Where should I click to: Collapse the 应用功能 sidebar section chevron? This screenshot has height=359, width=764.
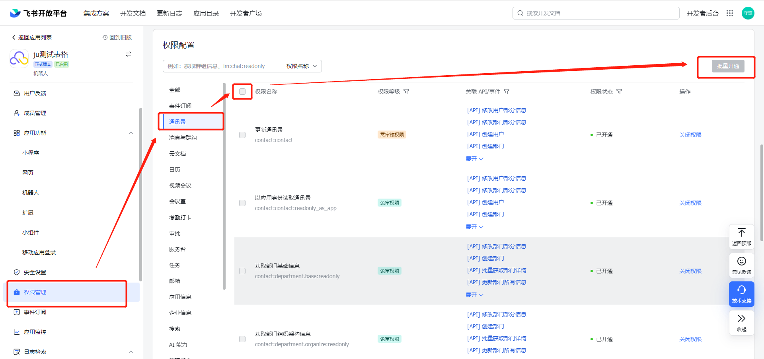131,133
